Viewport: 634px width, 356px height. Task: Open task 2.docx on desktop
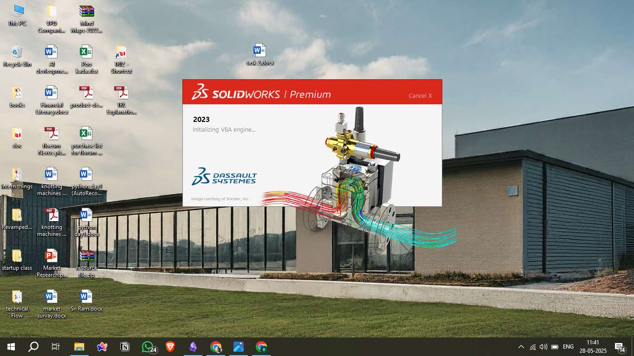260,54
